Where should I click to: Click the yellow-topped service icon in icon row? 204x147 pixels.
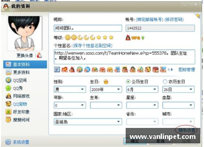click(110, 69)
